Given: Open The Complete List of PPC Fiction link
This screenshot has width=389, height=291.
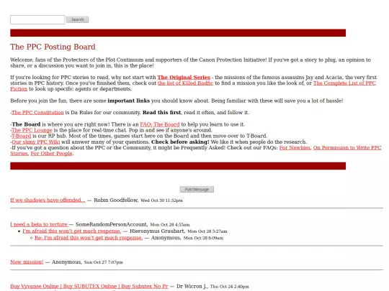Looking at the screenshot, I should click(344, 83).
